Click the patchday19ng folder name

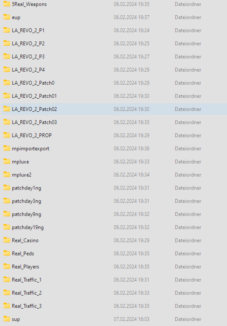28,227
